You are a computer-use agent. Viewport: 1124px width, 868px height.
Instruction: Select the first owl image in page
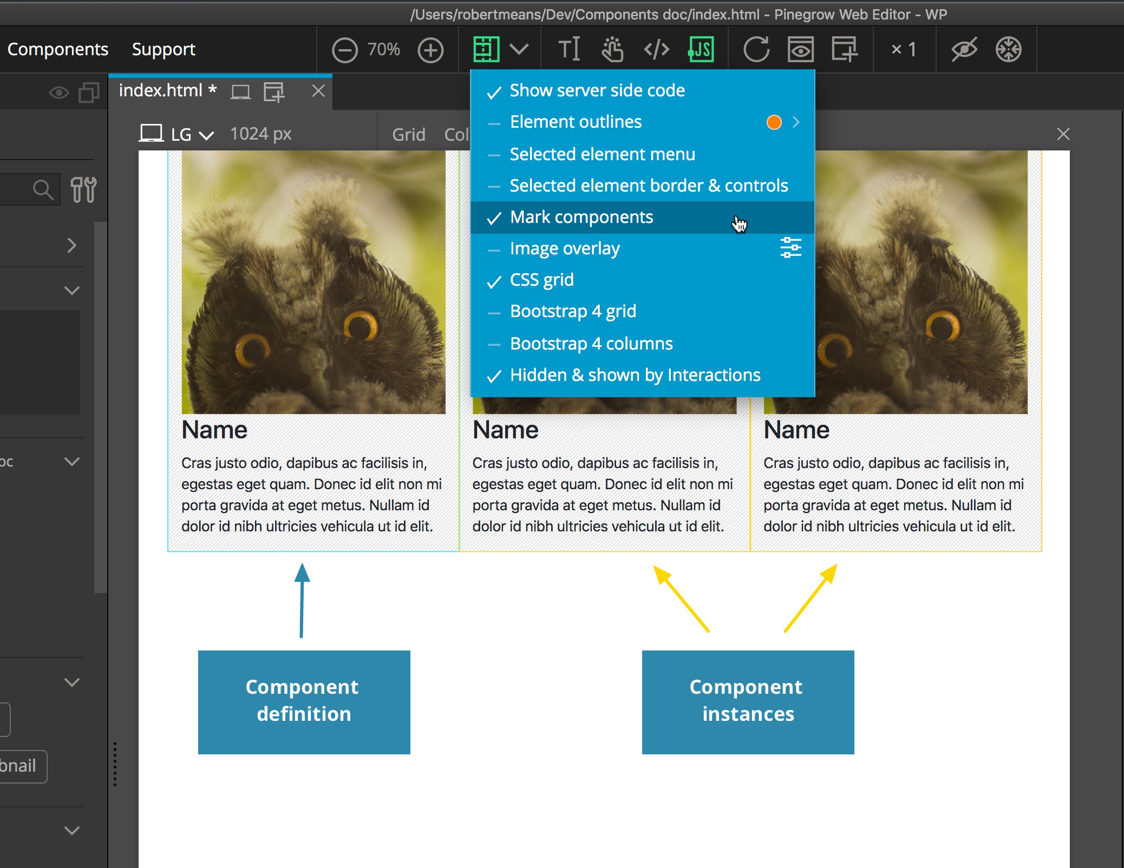click(313, 282)
